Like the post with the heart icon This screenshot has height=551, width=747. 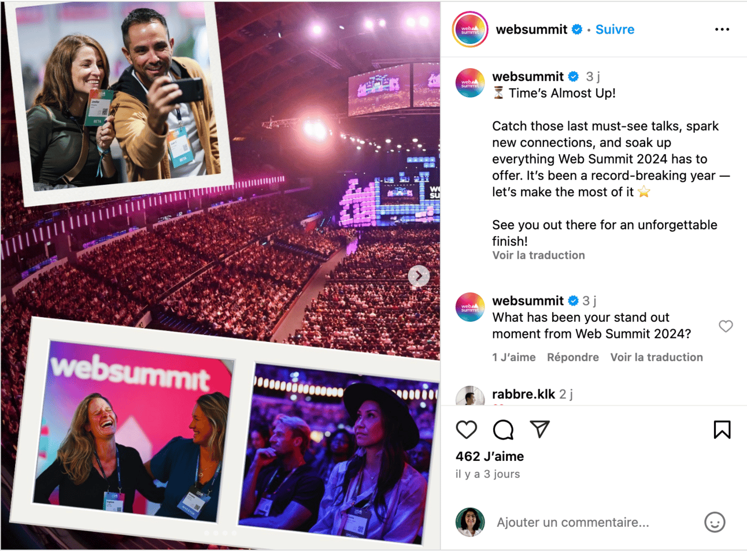coord(467,430)
